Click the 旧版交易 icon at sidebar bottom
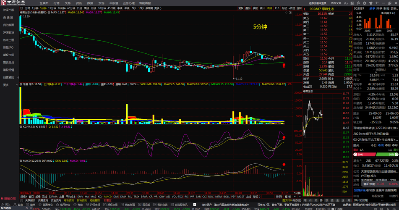Viewport: 399px width, 210px height. 2,199
